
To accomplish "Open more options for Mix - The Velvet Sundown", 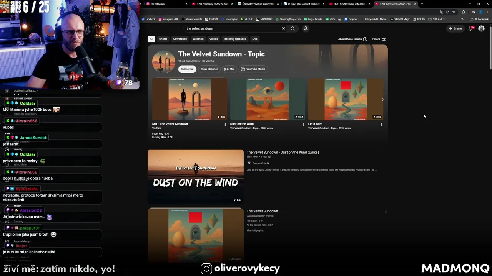I will tap(225, 124).
